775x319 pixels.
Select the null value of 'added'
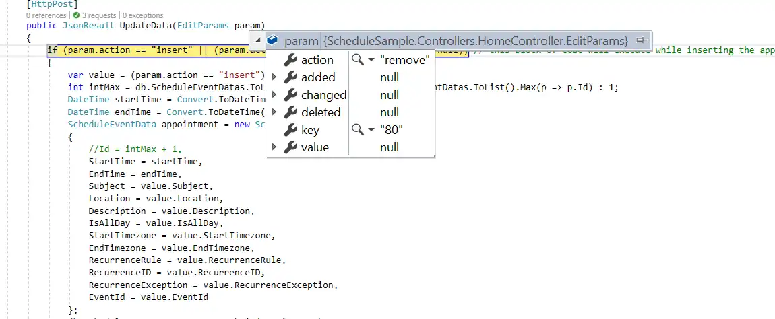(x=390, y=77)
